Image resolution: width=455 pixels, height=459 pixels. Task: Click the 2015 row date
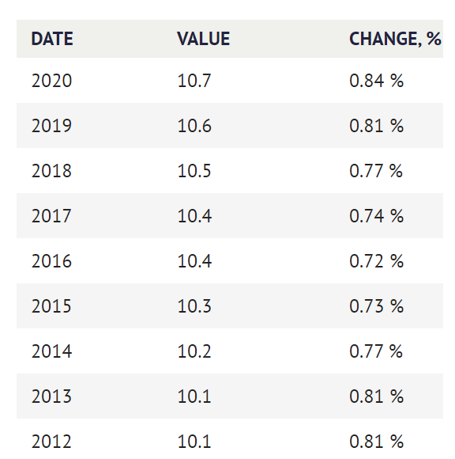click(51, 306)
